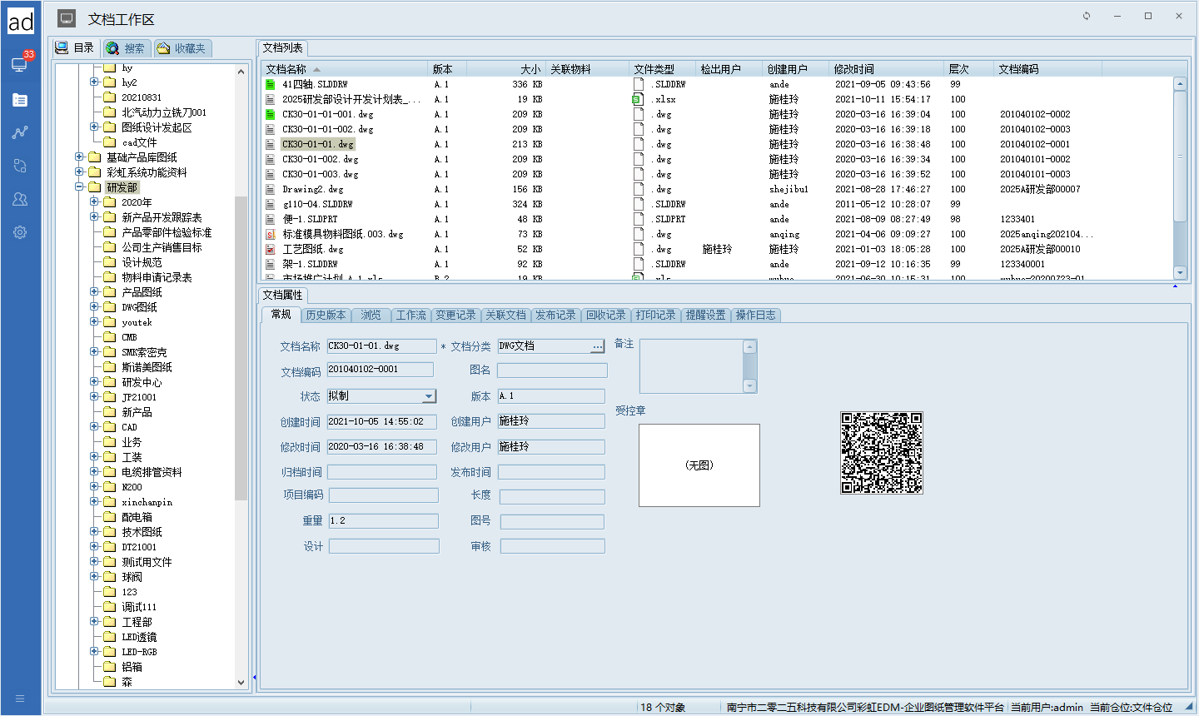Image resolution: width=1199 pixels, height=716 pixels.
Task: Click the file icon of 架-1.SLDDRW
Action: coord(270,264)
